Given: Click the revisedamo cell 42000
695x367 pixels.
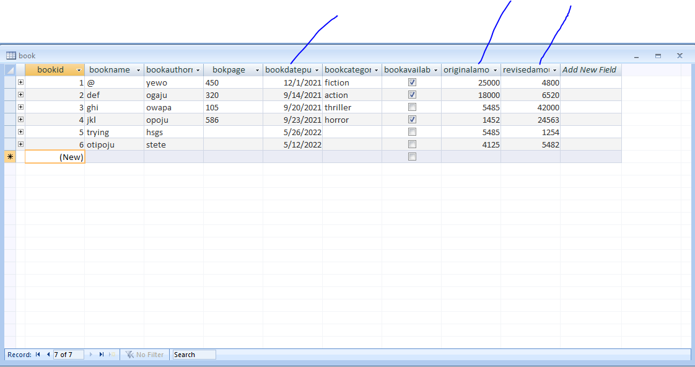Looking at the screenshot, I should [531, 107].
